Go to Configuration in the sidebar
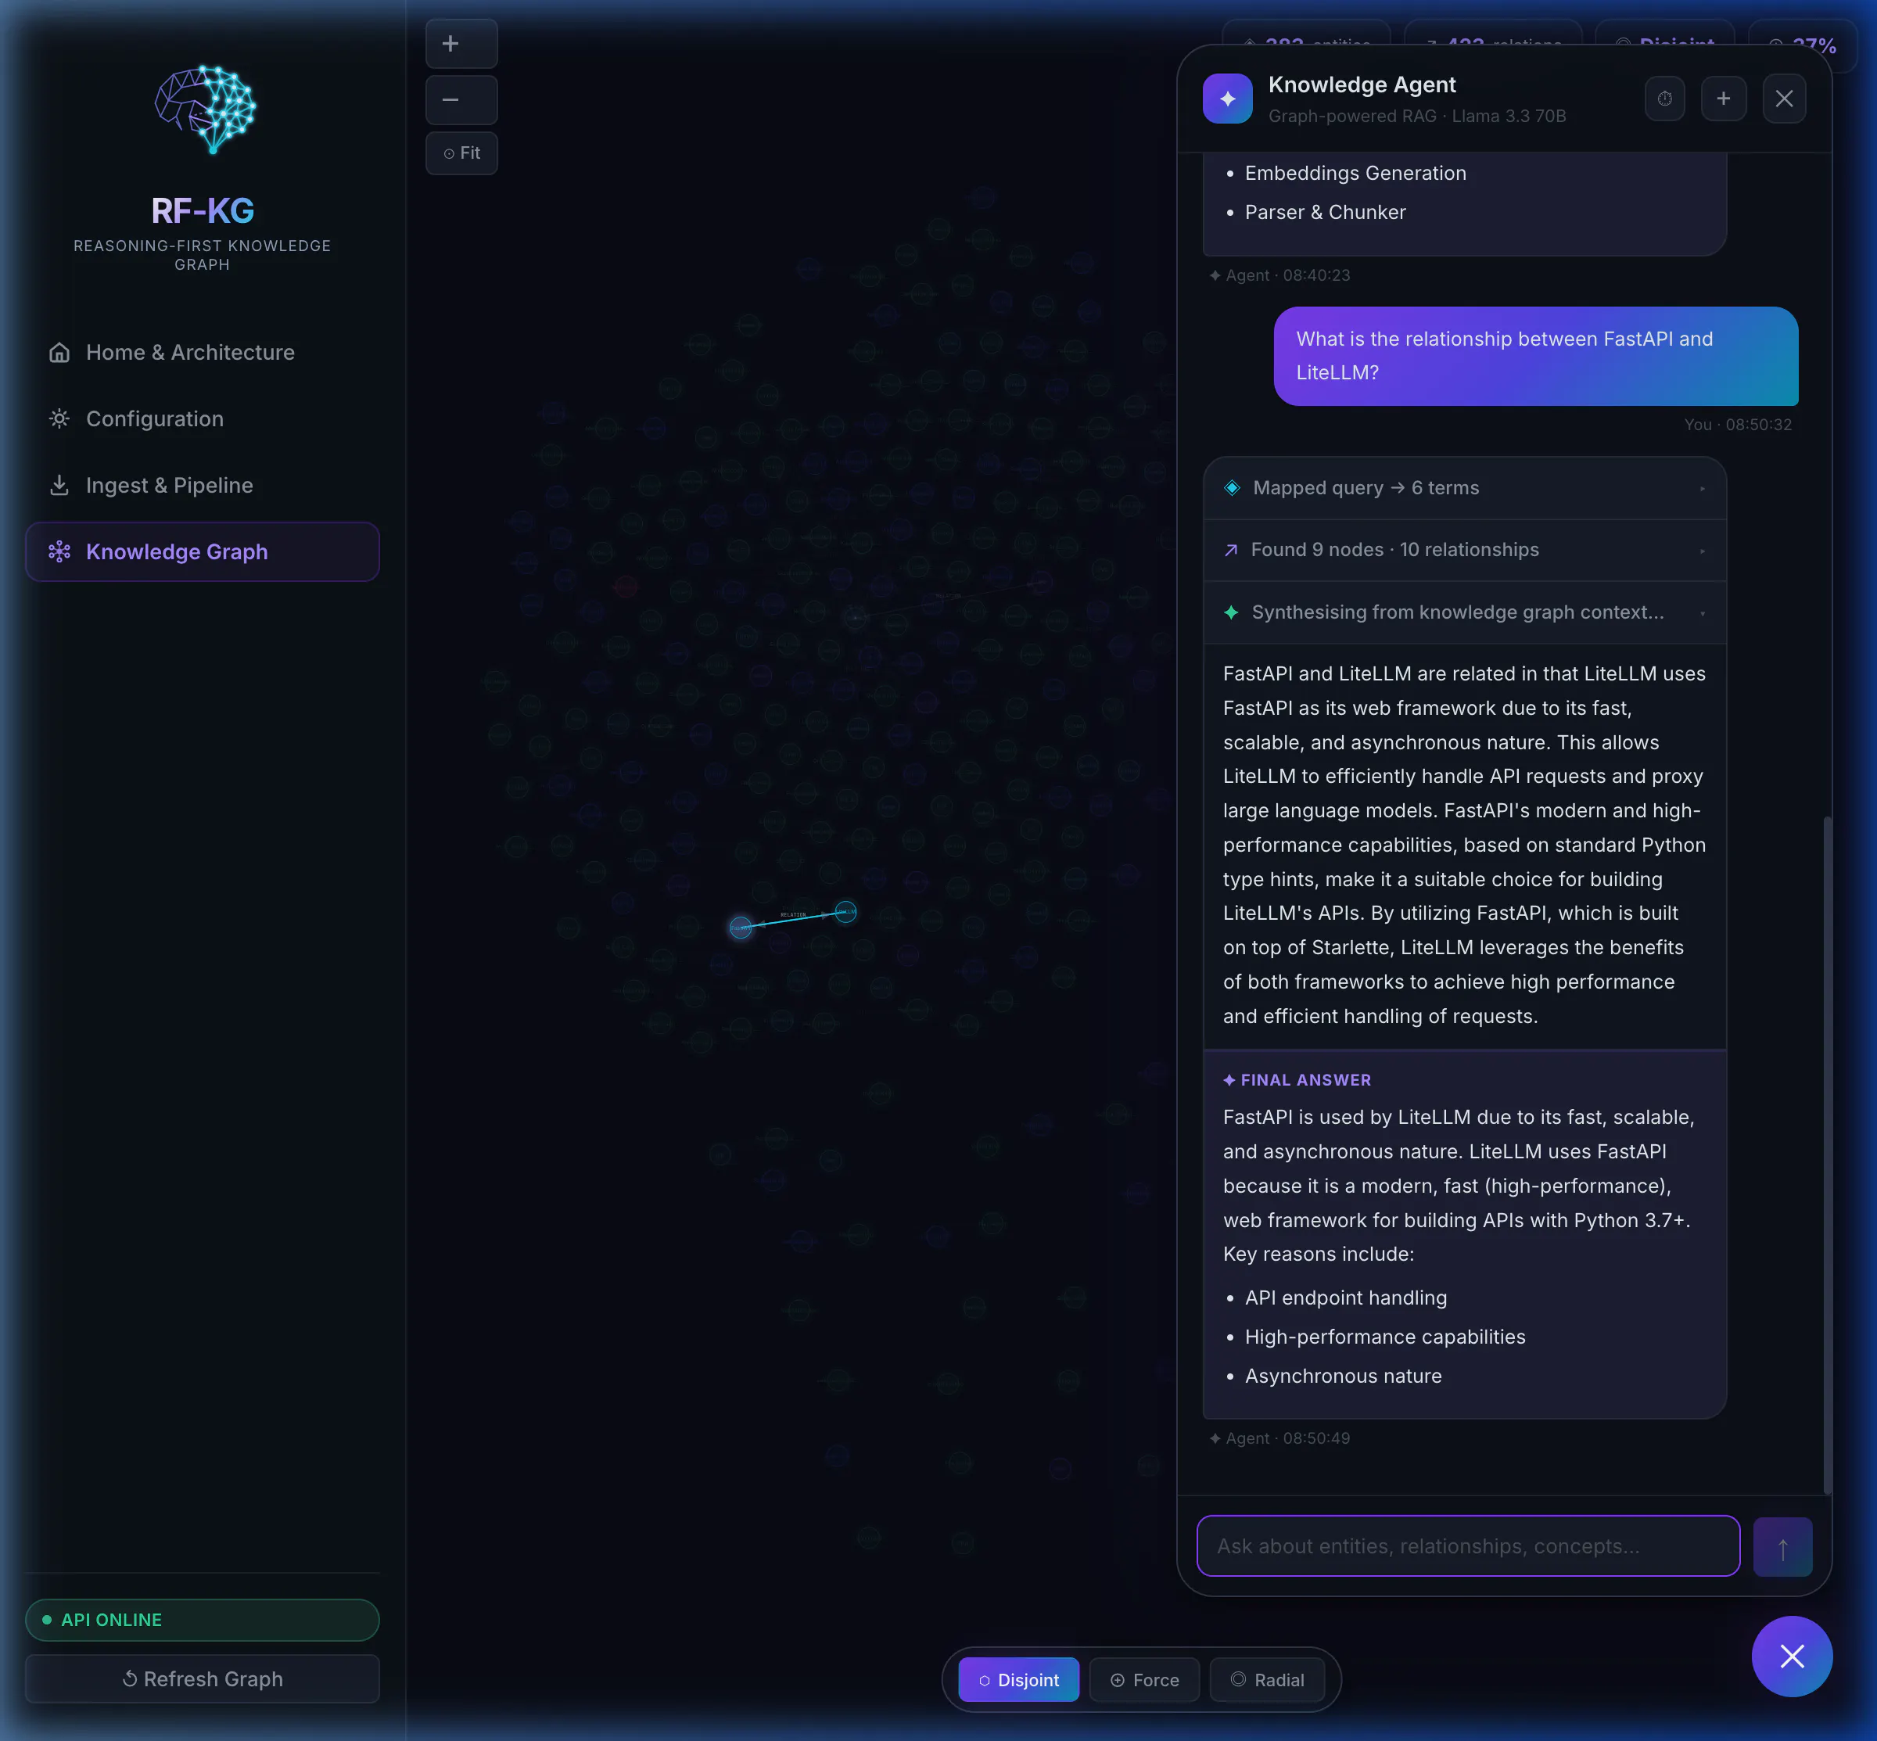This screenshot has width=1877, height=1741. click(x=203, y=419)
